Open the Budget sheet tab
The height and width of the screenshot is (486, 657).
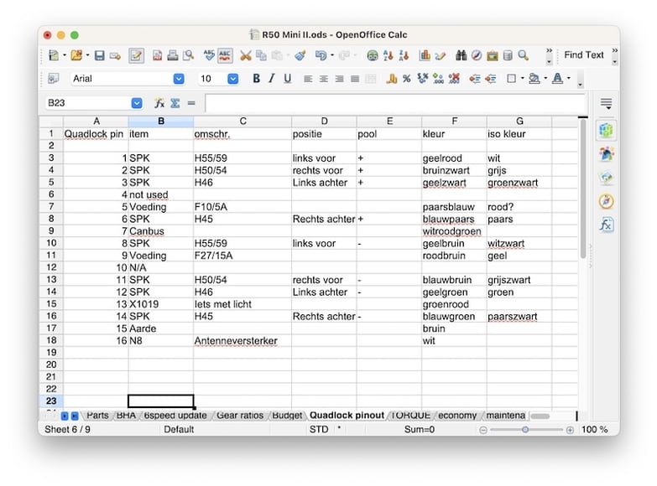point(287,416)
